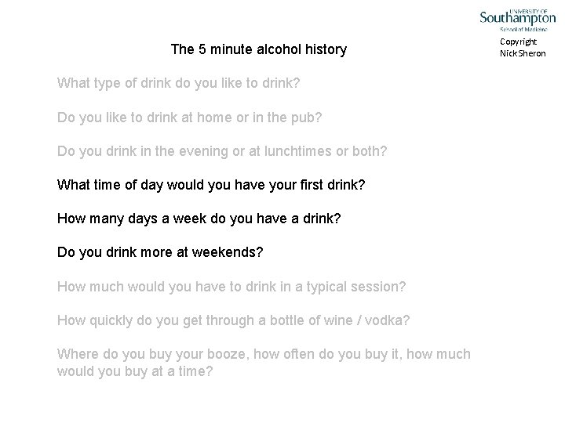Click 'What type of drink do you like' question
This screenshot has width=565, height=423.
tap(178, 84)
